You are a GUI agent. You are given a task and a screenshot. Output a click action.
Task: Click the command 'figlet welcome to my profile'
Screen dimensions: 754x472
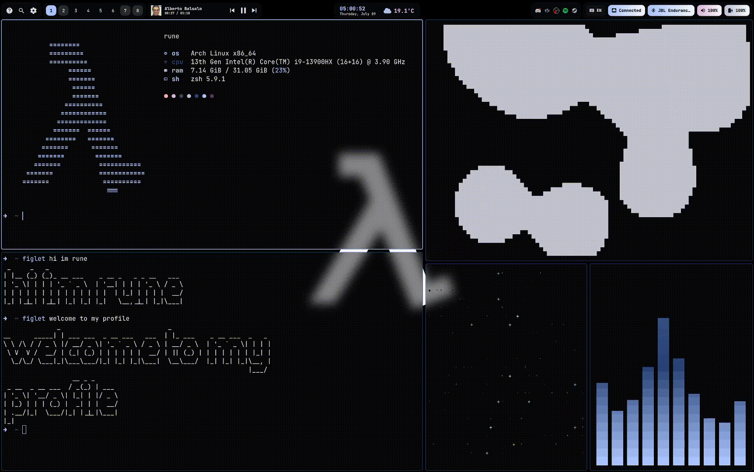[x=76, y=319]
